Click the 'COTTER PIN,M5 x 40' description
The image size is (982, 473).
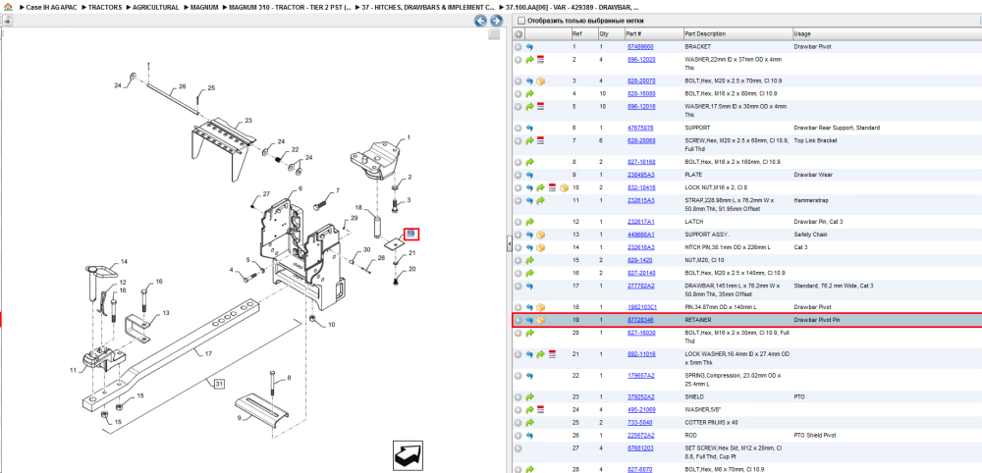coord(712,422)
